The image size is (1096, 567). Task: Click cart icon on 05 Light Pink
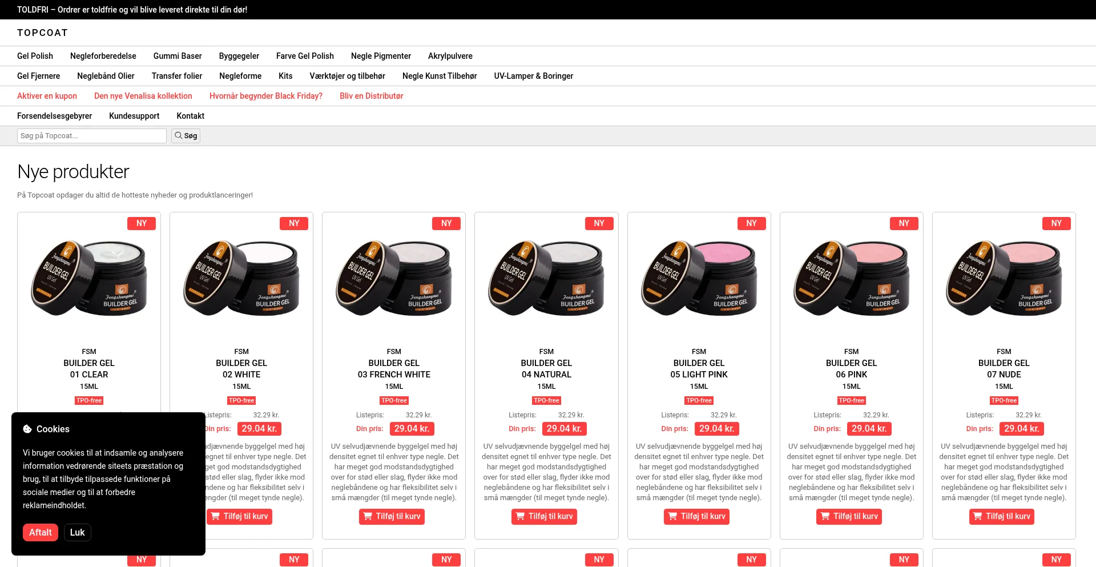pyautogui.click(x=672, y=516)
